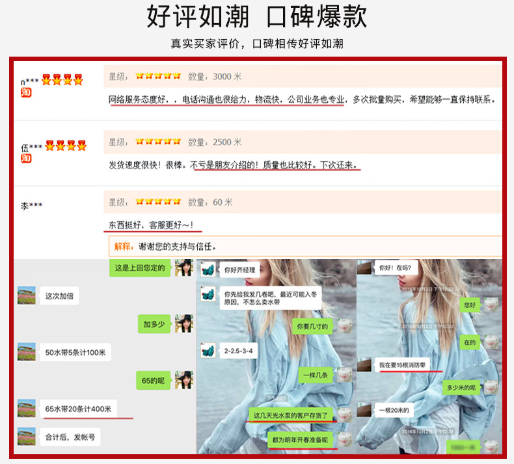Click the 65的呢 chat bubble

[x=153, y=381]
